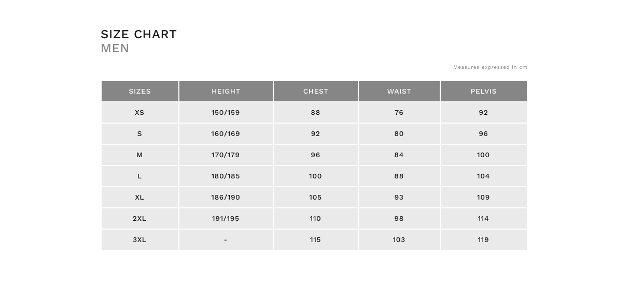Click the chest value 115
This screenshot has height=287, width=630.
point(316,239)
